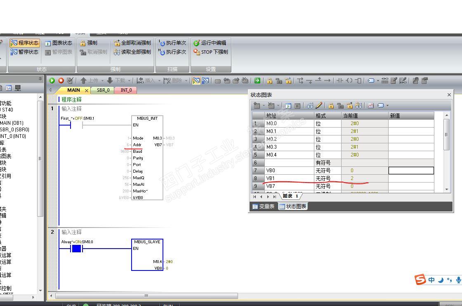Click the single read glasses icon in status chart
Image resolution: width=462 pixels, height=306 pixels.
(x=310, y=105)
